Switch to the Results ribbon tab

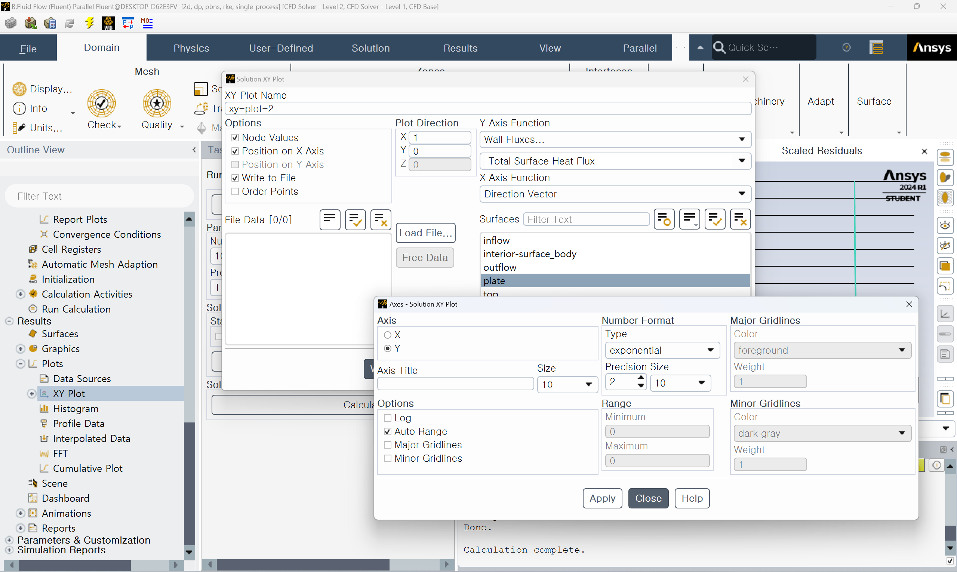coord(460,48)
